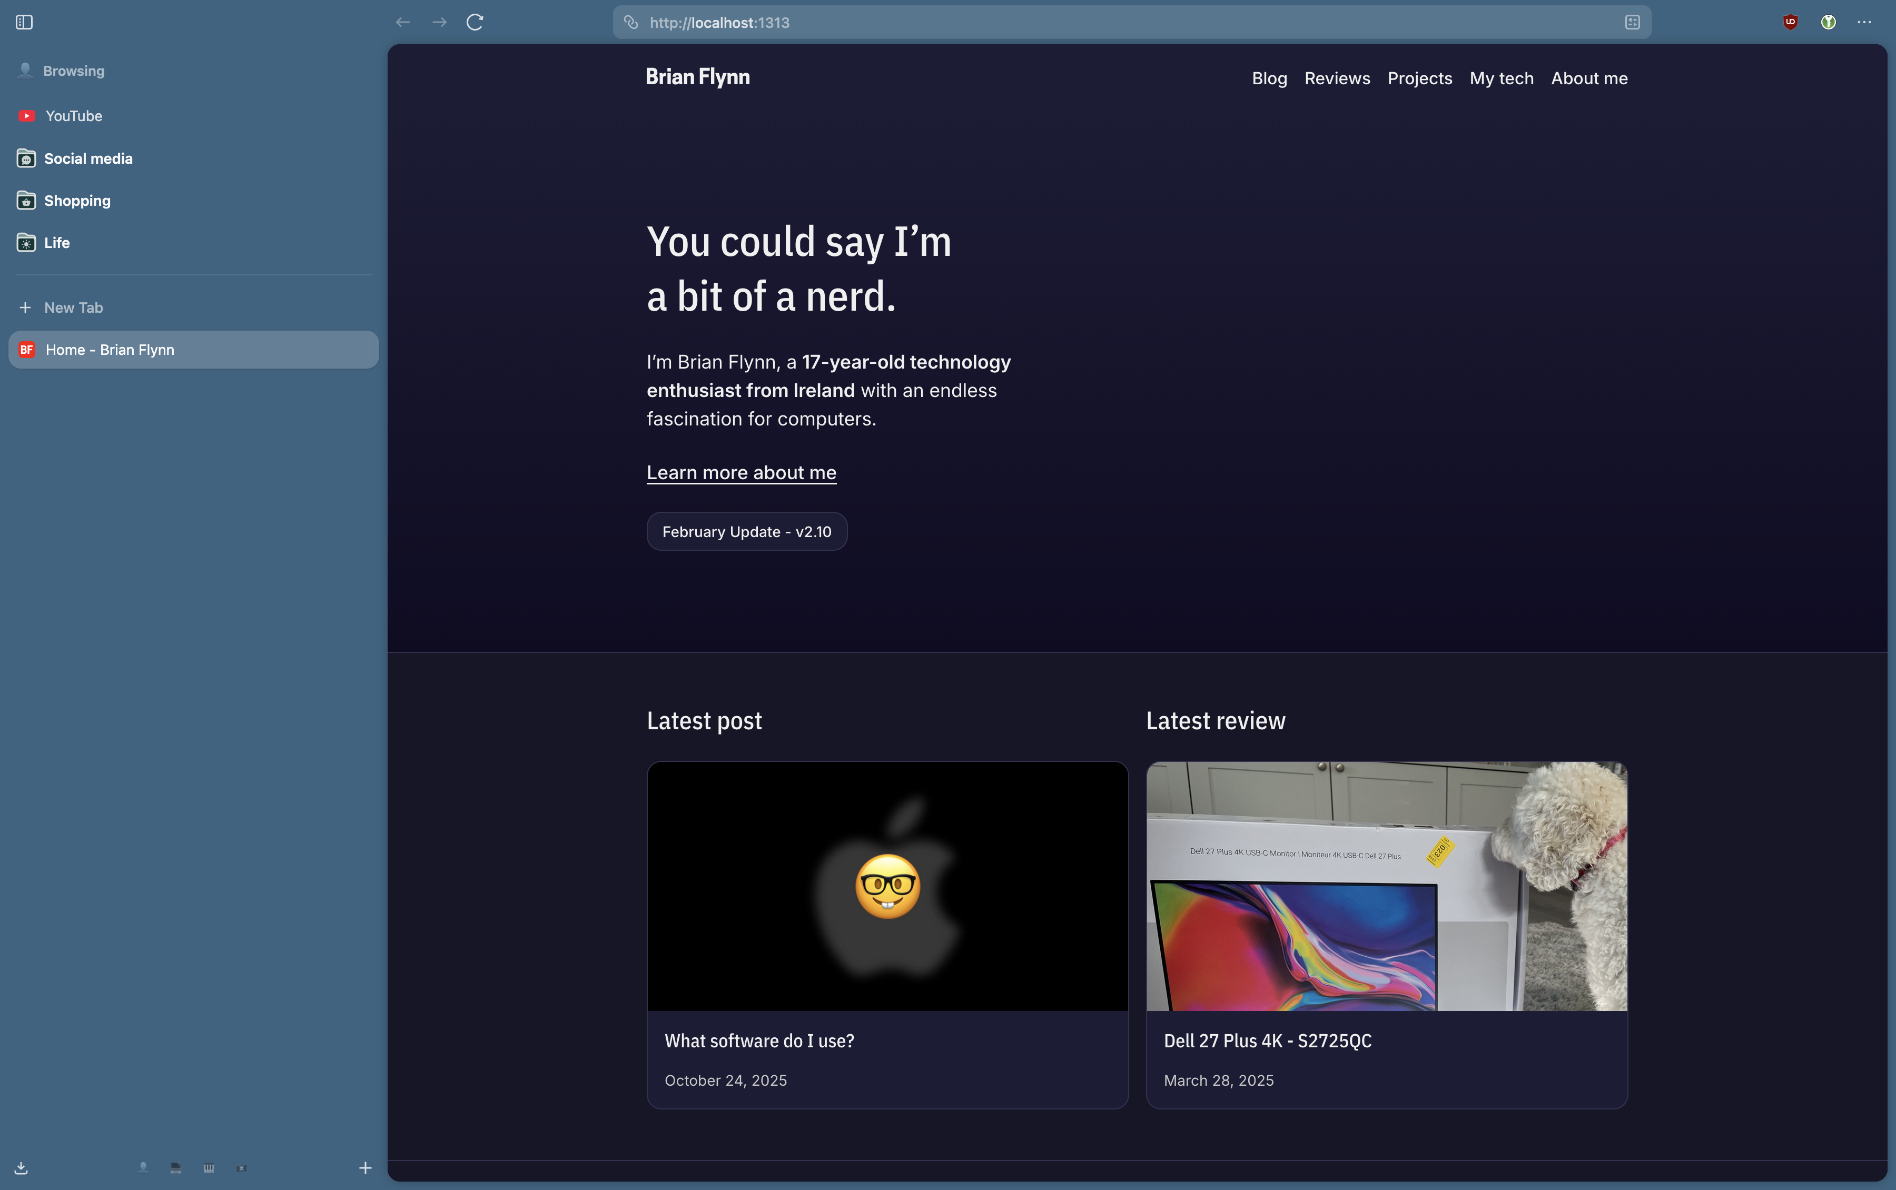This screenshot has width=1896, height=1190.
Task: Click the localhost address bar
Action: 1102,23
